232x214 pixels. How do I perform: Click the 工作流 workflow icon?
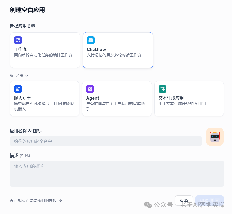pos(18,40)
